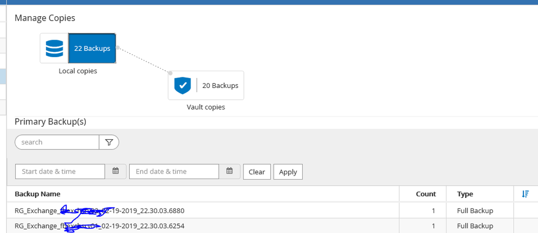Focus the backup search field
538x233 pixels.
pos(57,142)
